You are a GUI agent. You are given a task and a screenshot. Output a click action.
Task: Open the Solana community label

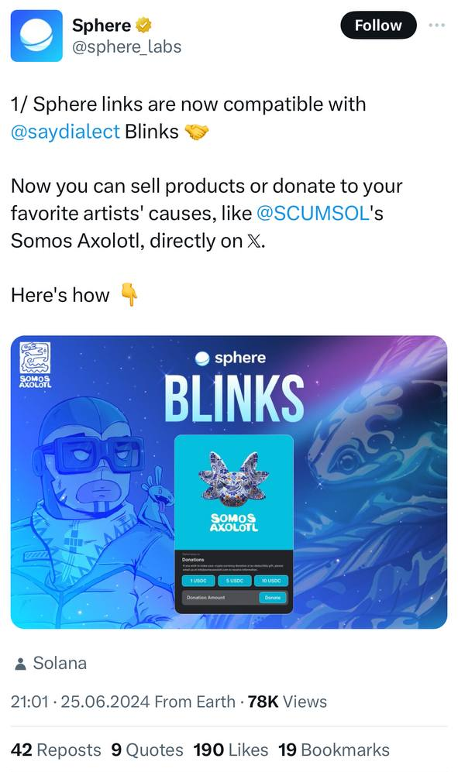tap(60, 663)
